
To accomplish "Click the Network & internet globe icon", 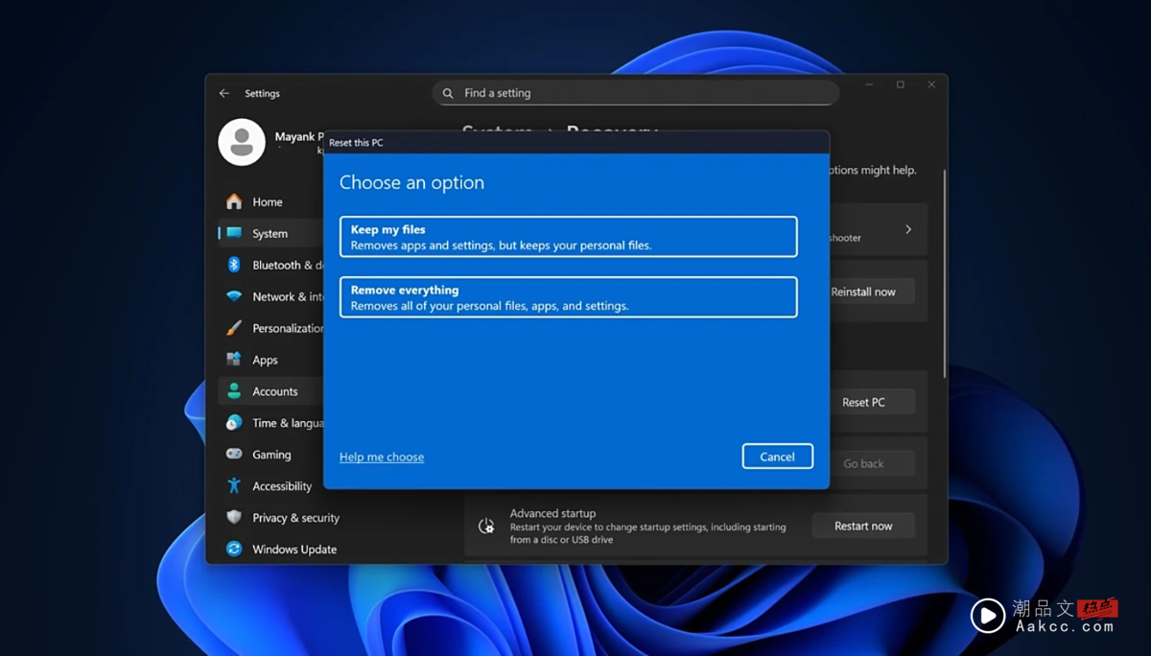I will tap(233, 296).
